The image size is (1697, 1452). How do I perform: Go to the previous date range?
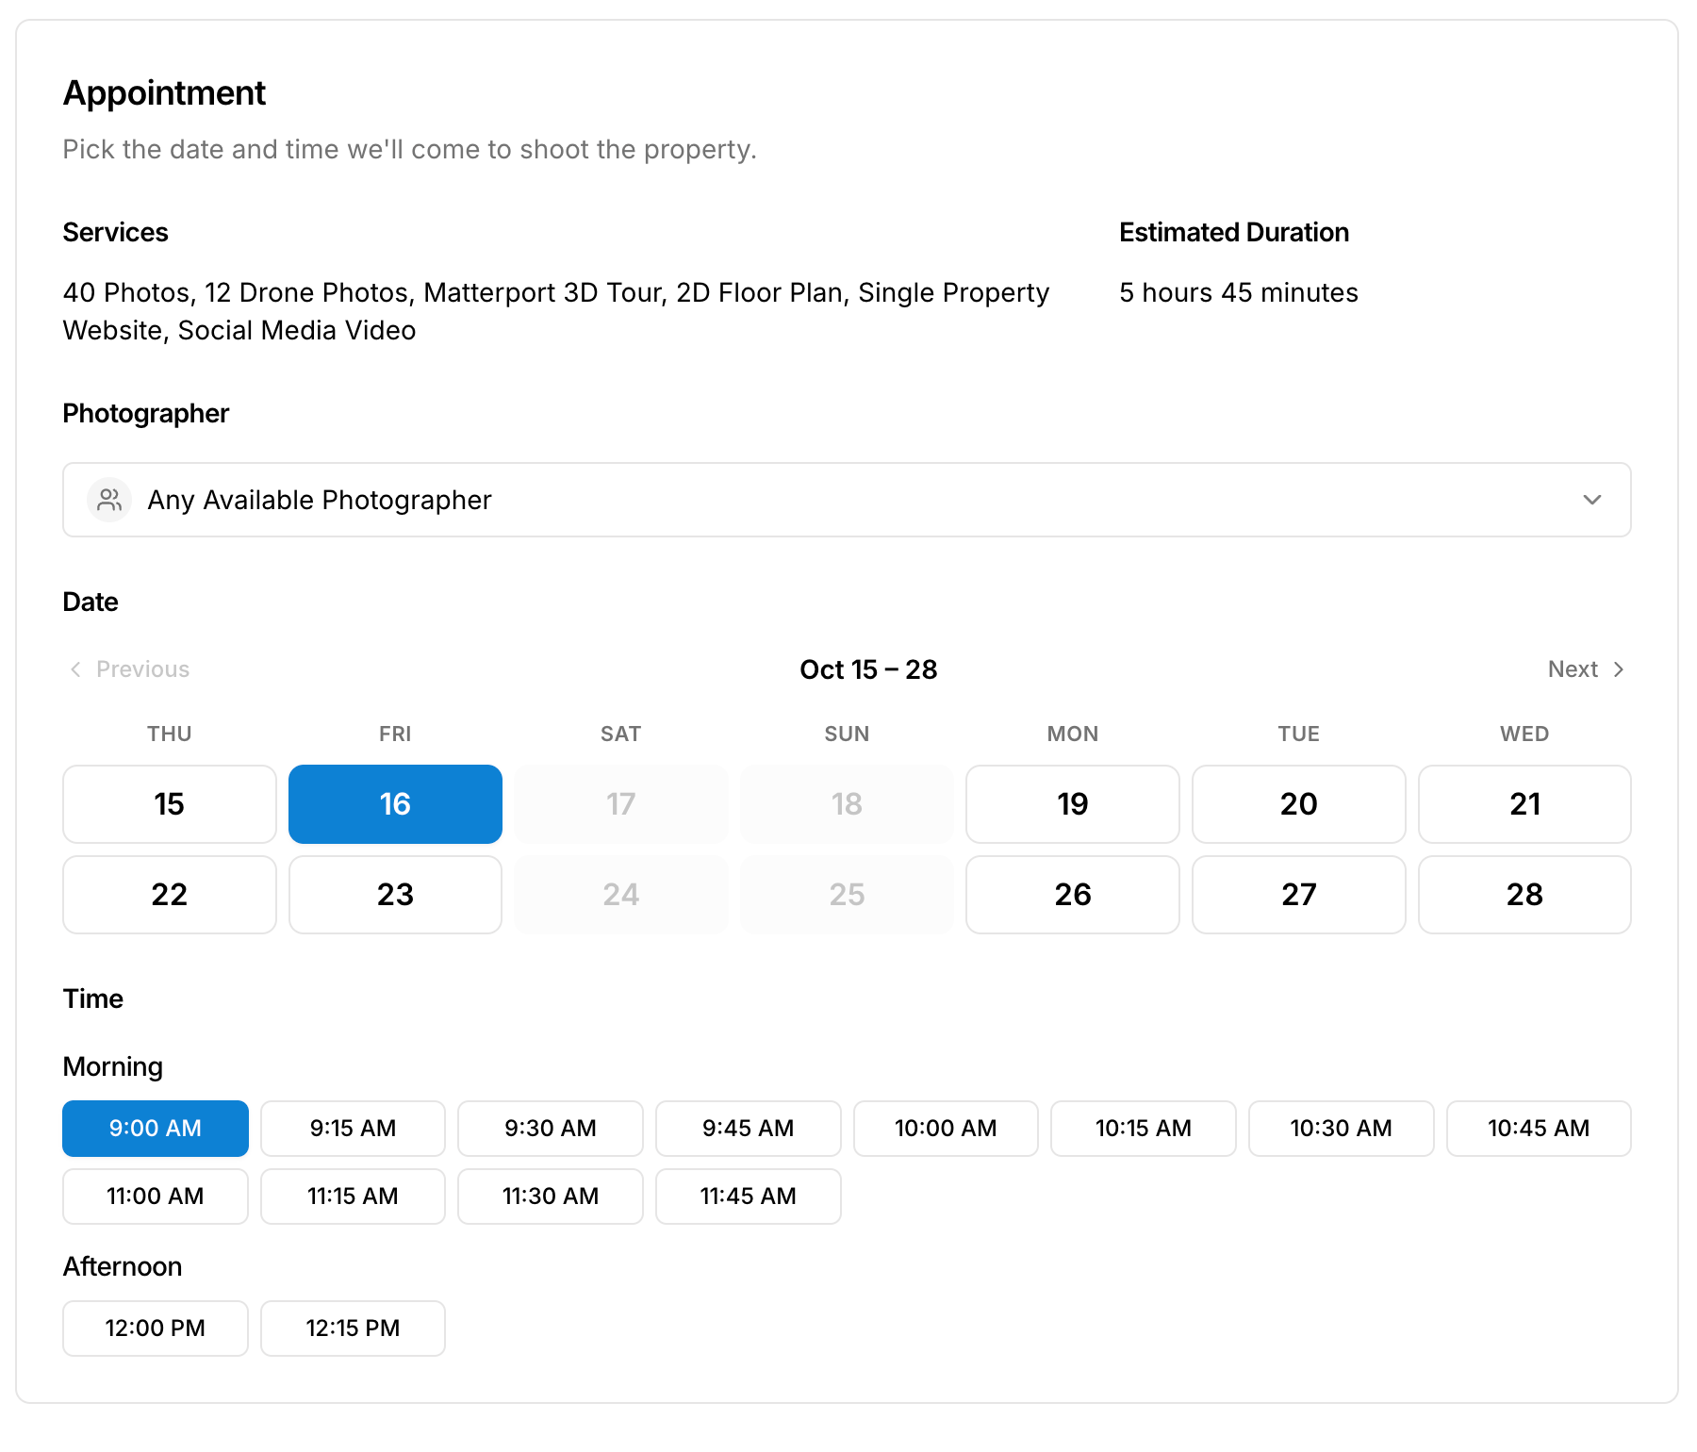coord(129,669)
